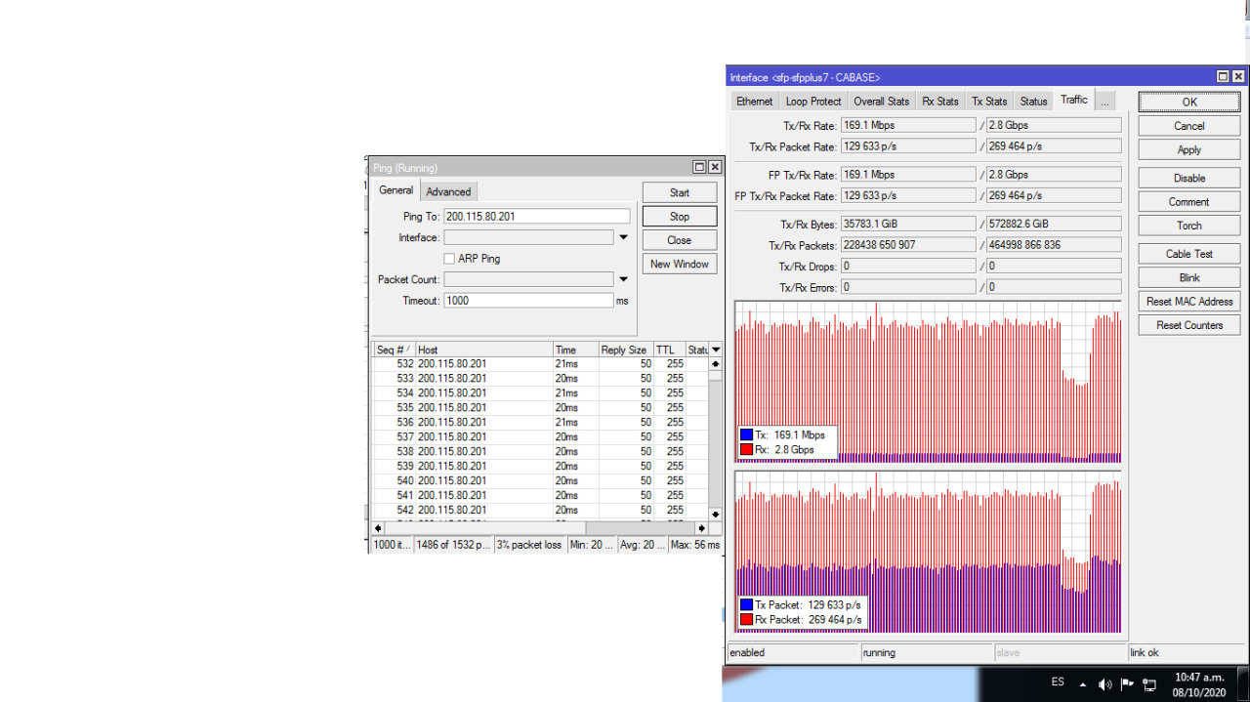Click scroll left arrow under ping results
The width and height of the screenshot is (1250, 702).
tap(378, 528)
